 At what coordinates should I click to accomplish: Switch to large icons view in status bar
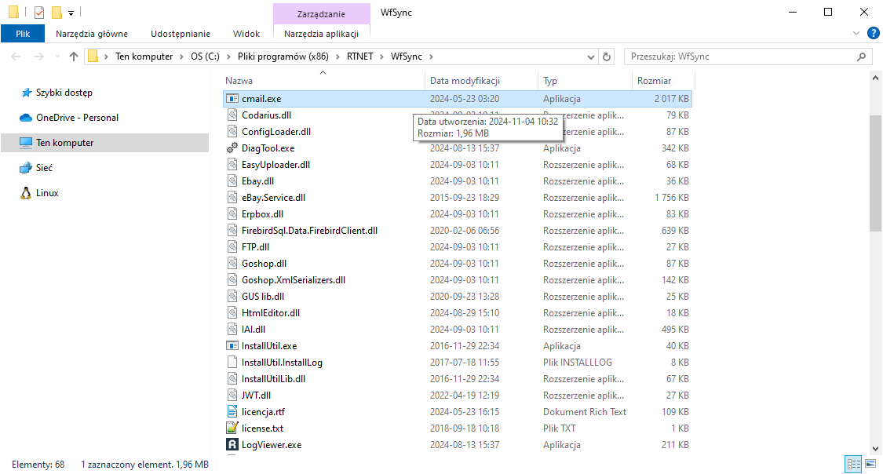point(870,465)
